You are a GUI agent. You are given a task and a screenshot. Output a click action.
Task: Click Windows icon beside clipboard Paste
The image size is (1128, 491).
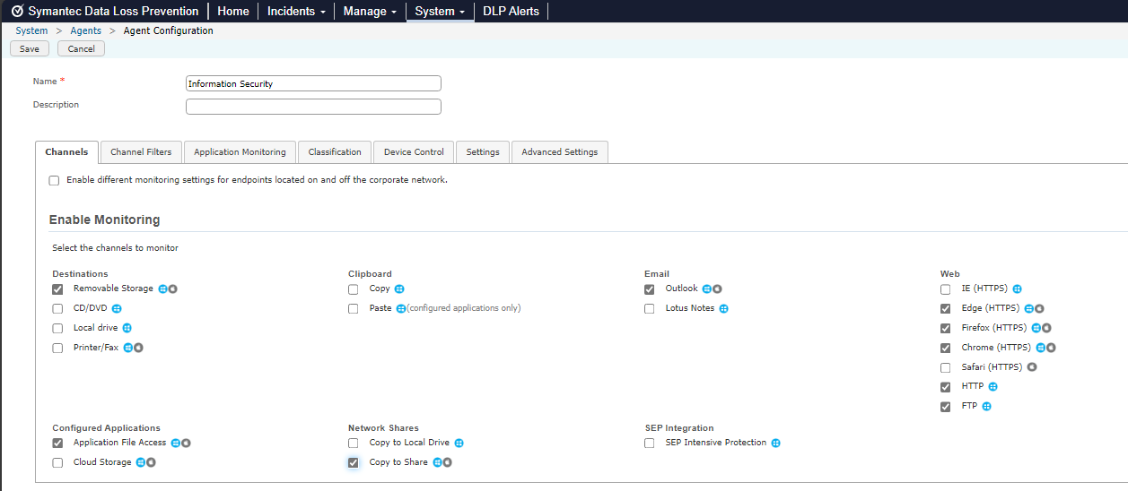pos(401,309)
